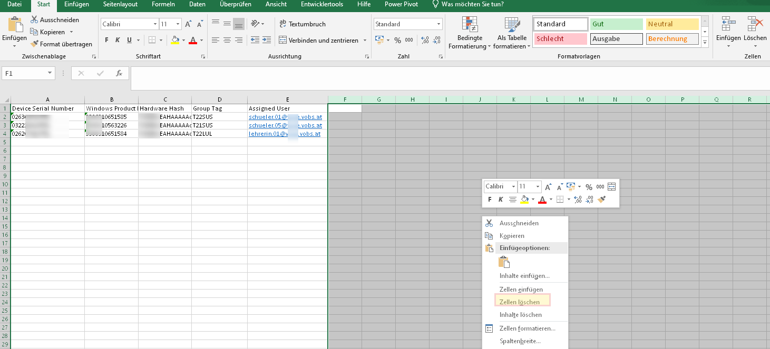Click the Ausschneiden scissors icon in ribbon
This screenshot has height=349, width=770.
(35, 20)
